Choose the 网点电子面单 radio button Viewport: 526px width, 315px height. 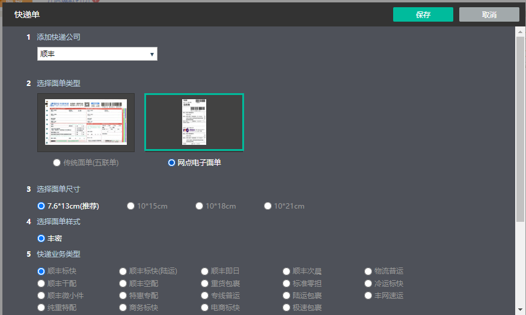pyautogui.click(x=171, y=163)
